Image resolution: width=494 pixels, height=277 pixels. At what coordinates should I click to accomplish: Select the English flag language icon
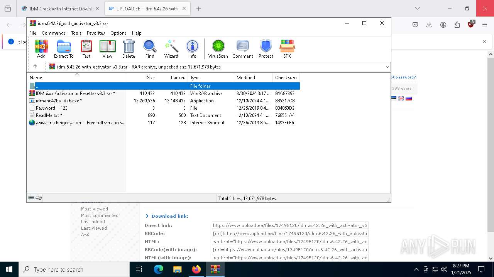coord(401,98)
